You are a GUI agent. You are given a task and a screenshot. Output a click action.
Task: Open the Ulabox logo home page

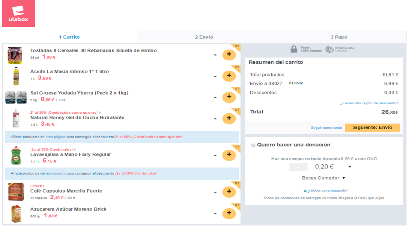point(18,13)
